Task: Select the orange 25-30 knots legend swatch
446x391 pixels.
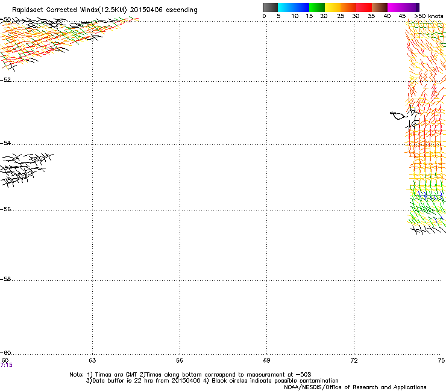Action: pyautogui.click(x=348, y=7)
